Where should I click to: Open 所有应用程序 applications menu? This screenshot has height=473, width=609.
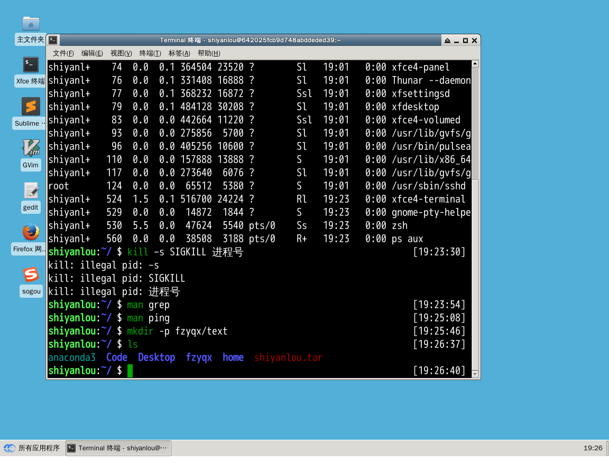(x=32, y=448)
